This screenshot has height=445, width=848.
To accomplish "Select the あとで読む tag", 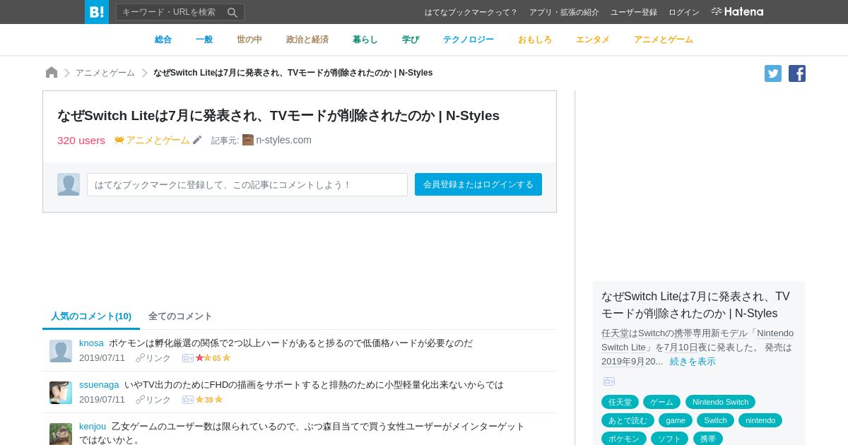I will pyautogui.click(x=628, y=420).
